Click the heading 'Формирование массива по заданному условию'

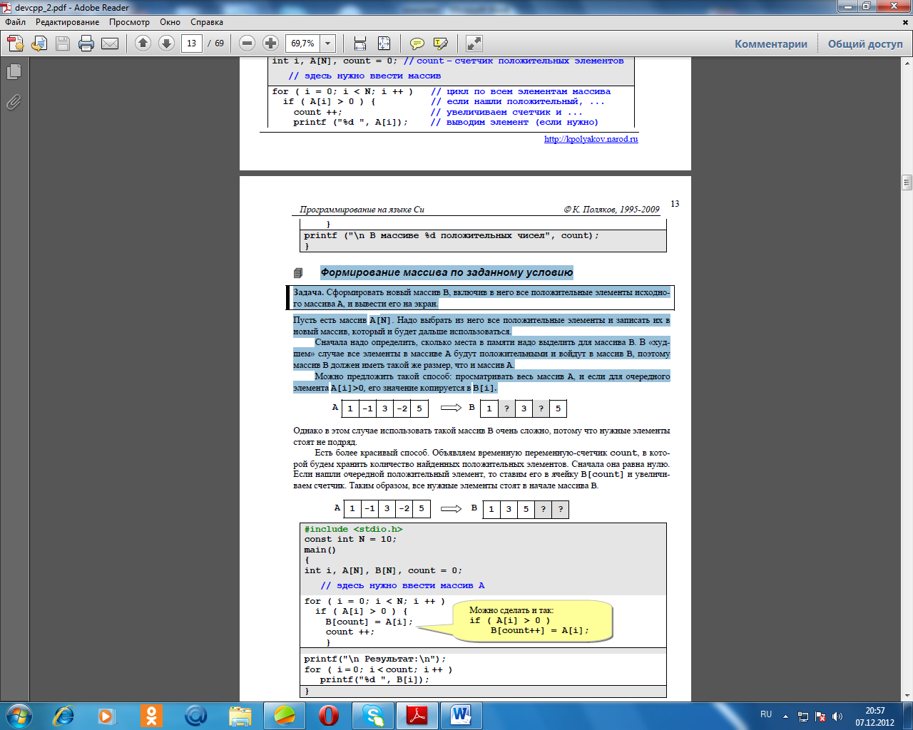[447, 272]
